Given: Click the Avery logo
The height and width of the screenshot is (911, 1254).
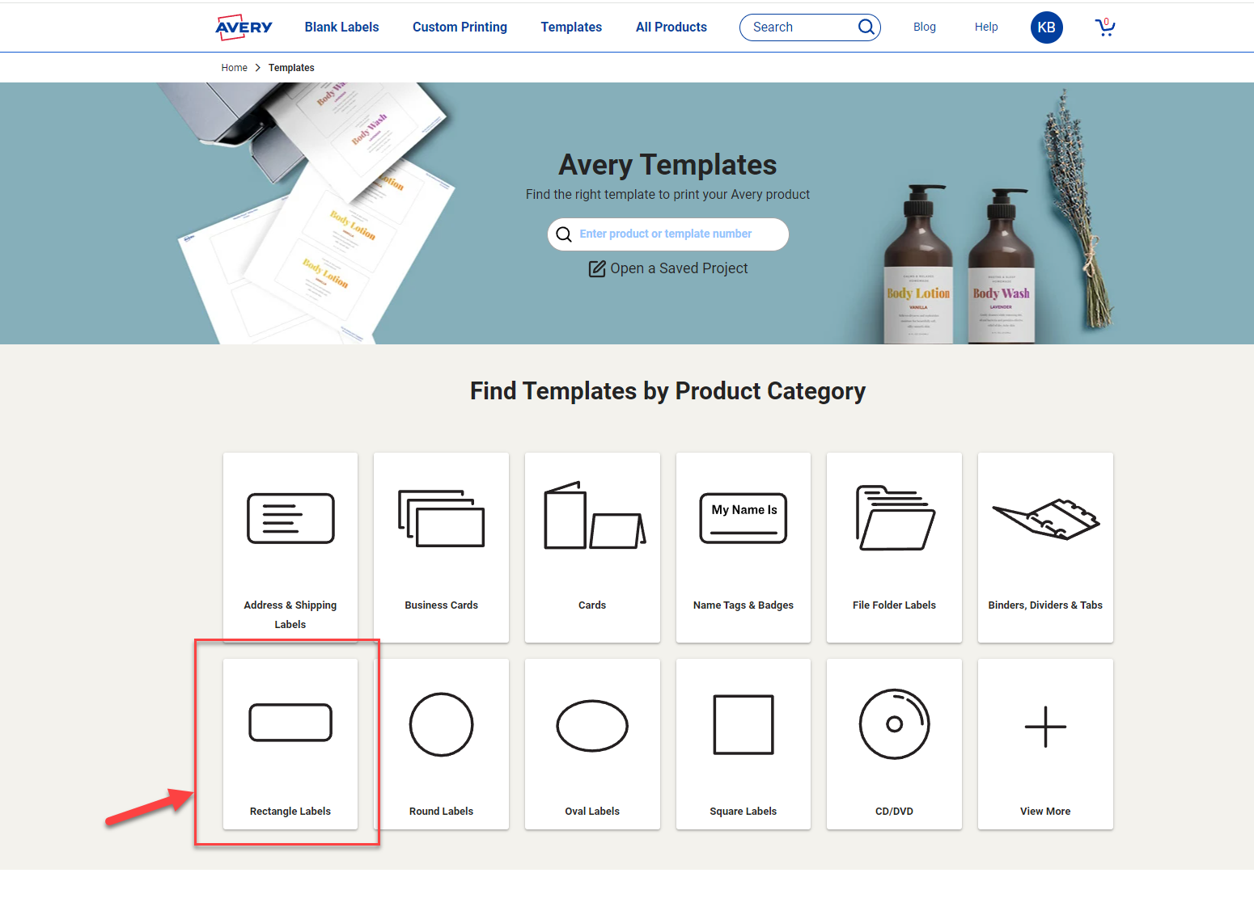Looking at the screenshot, I should (x=244, y=27).
